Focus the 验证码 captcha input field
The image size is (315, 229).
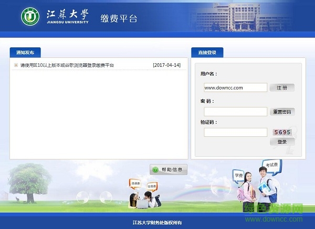tap(235, 132)
